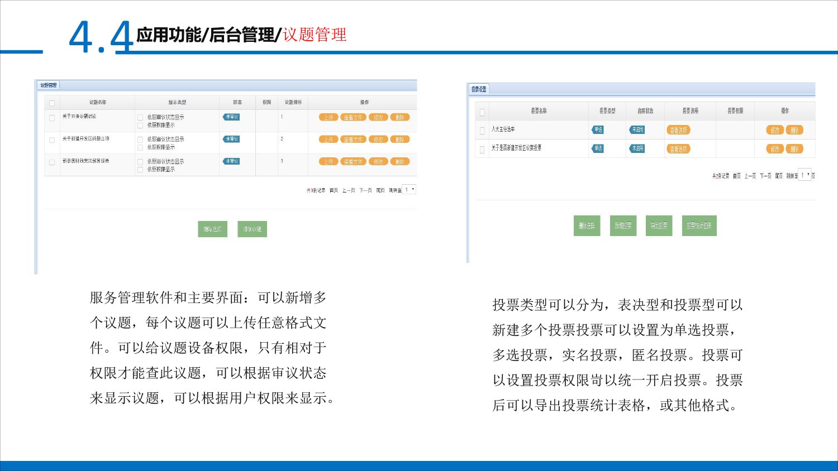This screenshot has width=838, height=471.
Task: Click the 未启用 badge of 关于是否新建开发区议案投票
Action: [x=637, y=148]
